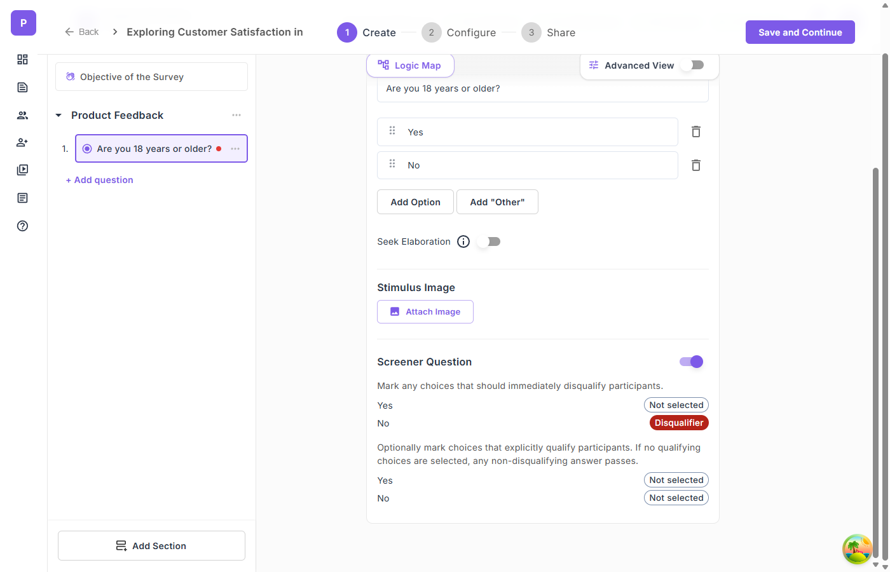Go to the Configure step

458,32
